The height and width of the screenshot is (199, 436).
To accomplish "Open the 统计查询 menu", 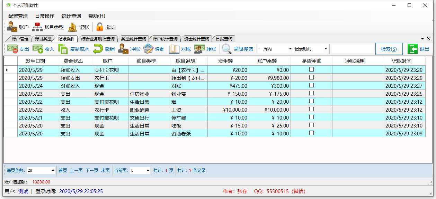I will (71, 16).
